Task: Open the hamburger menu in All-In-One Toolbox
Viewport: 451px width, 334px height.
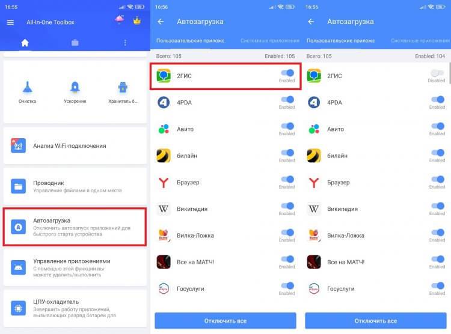Action: pos(10,22)
